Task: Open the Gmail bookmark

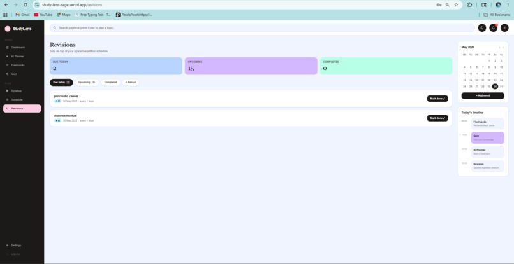Action: pyautogui.click(x=22, y=15)
